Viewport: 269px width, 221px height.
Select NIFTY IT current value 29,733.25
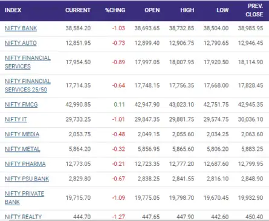coord(78,119)
